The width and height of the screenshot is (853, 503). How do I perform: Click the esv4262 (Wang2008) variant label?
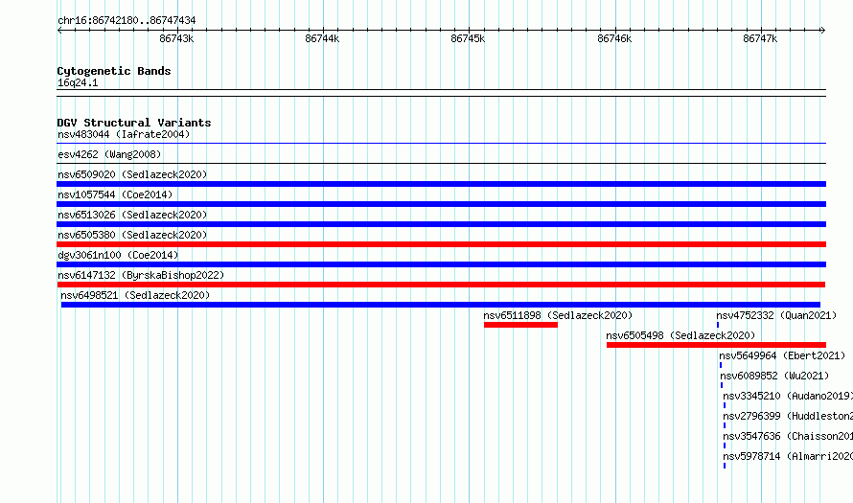109,154
